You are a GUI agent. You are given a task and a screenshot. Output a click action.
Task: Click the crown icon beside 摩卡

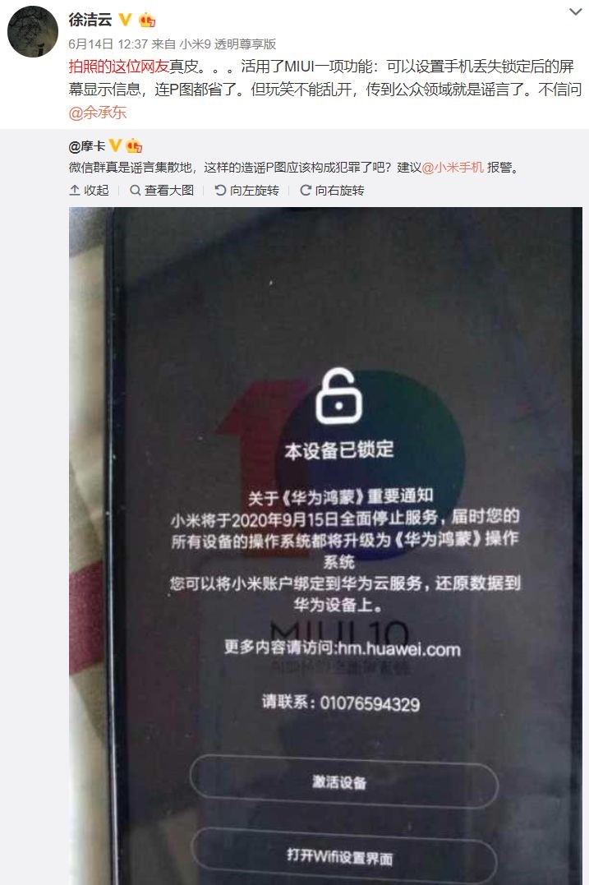pos(134,145)
